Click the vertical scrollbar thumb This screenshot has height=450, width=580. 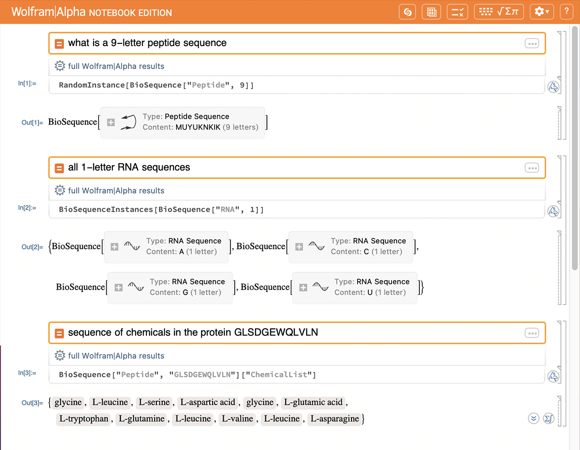[x=575, y=148]
